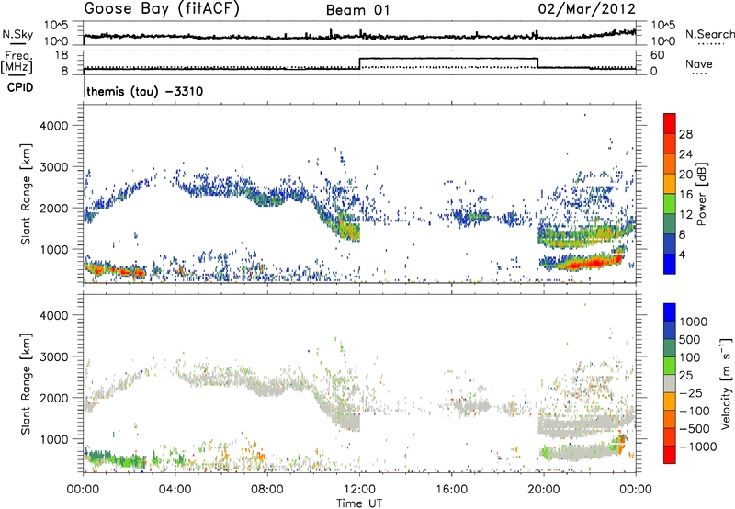Click the red high-power echo near 22:00
This screenshot has height=509, width=735.
(593, 263)
